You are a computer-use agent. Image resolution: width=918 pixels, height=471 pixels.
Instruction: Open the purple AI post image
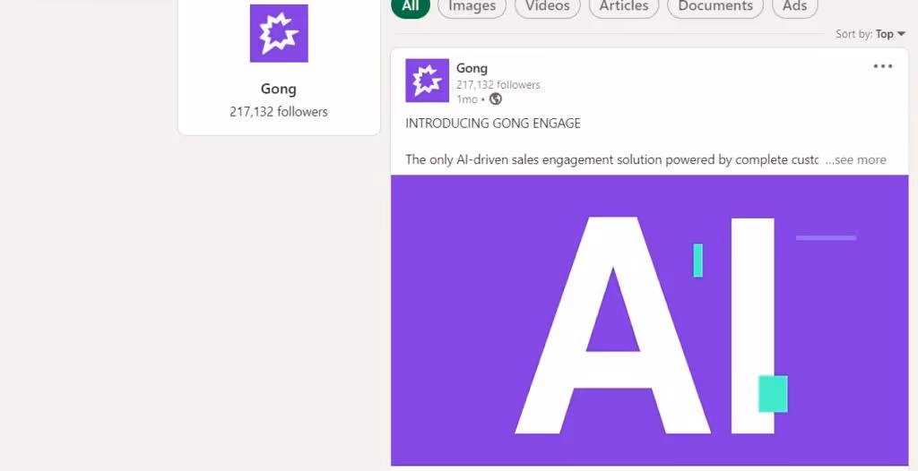pyautogui.click(x=649, y=320)
